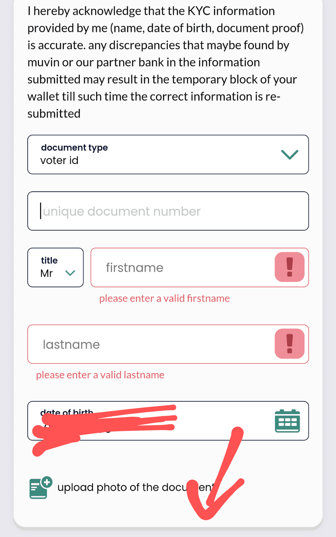The width and height of the screenshot is (336, 537).
Task: Click the 'document type' field label
Action: (x=74, y=148)
